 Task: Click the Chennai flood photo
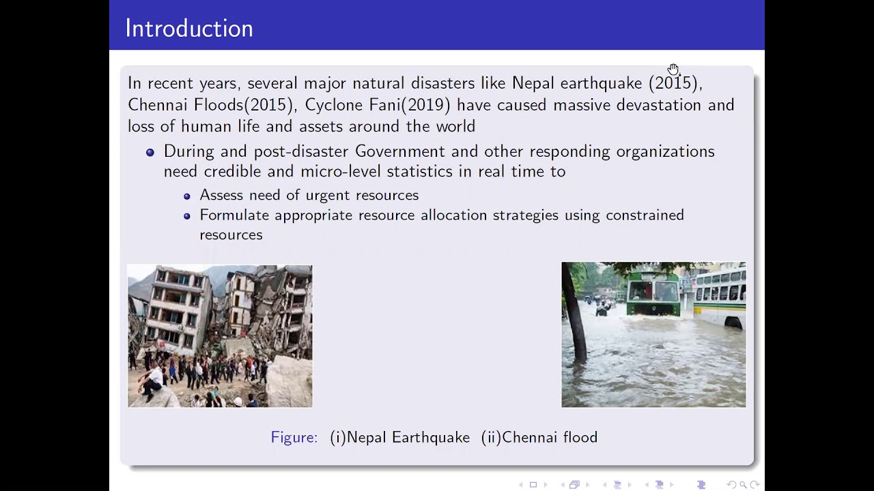point(653,335)
